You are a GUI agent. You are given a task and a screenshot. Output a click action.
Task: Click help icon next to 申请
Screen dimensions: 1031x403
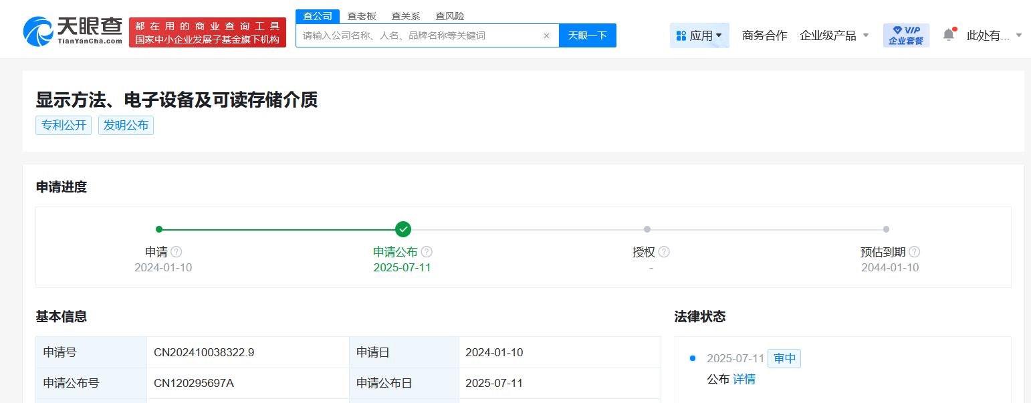click(x=177, y=252)
